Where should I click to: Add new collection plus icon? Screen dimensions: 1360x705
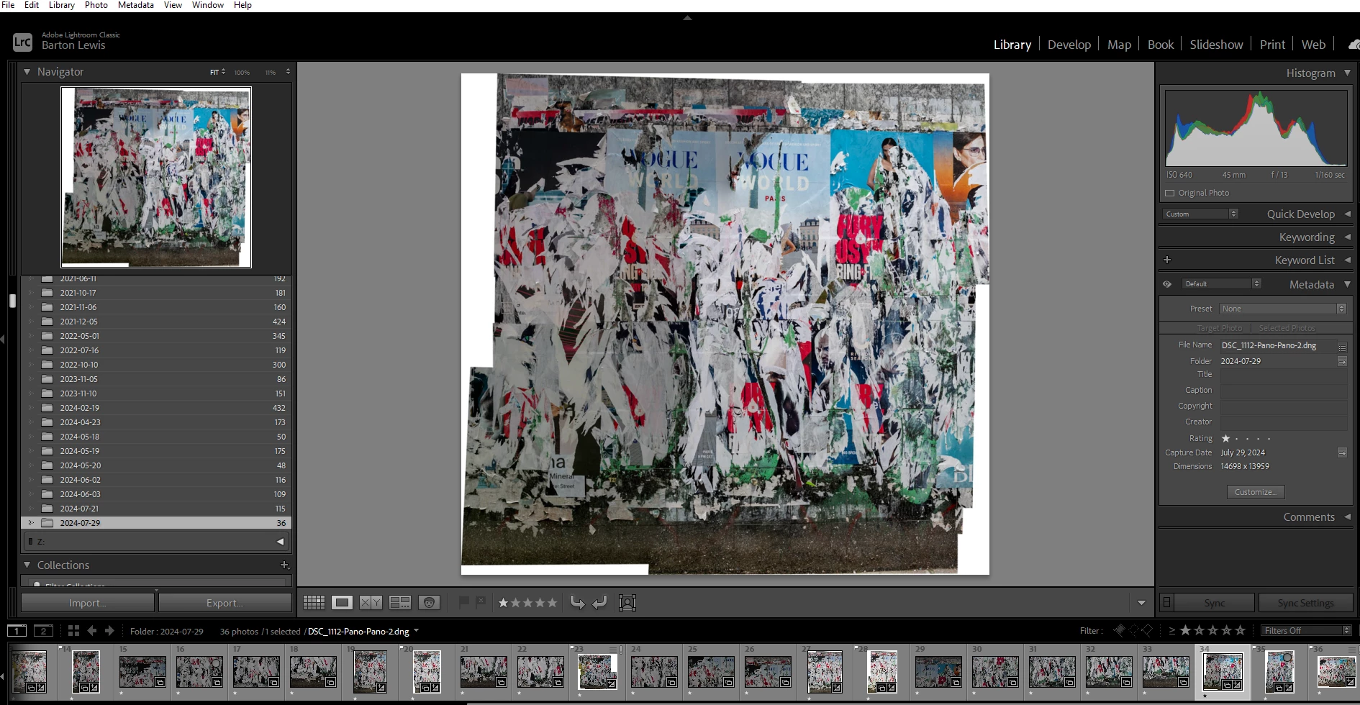tap(284, 565)
